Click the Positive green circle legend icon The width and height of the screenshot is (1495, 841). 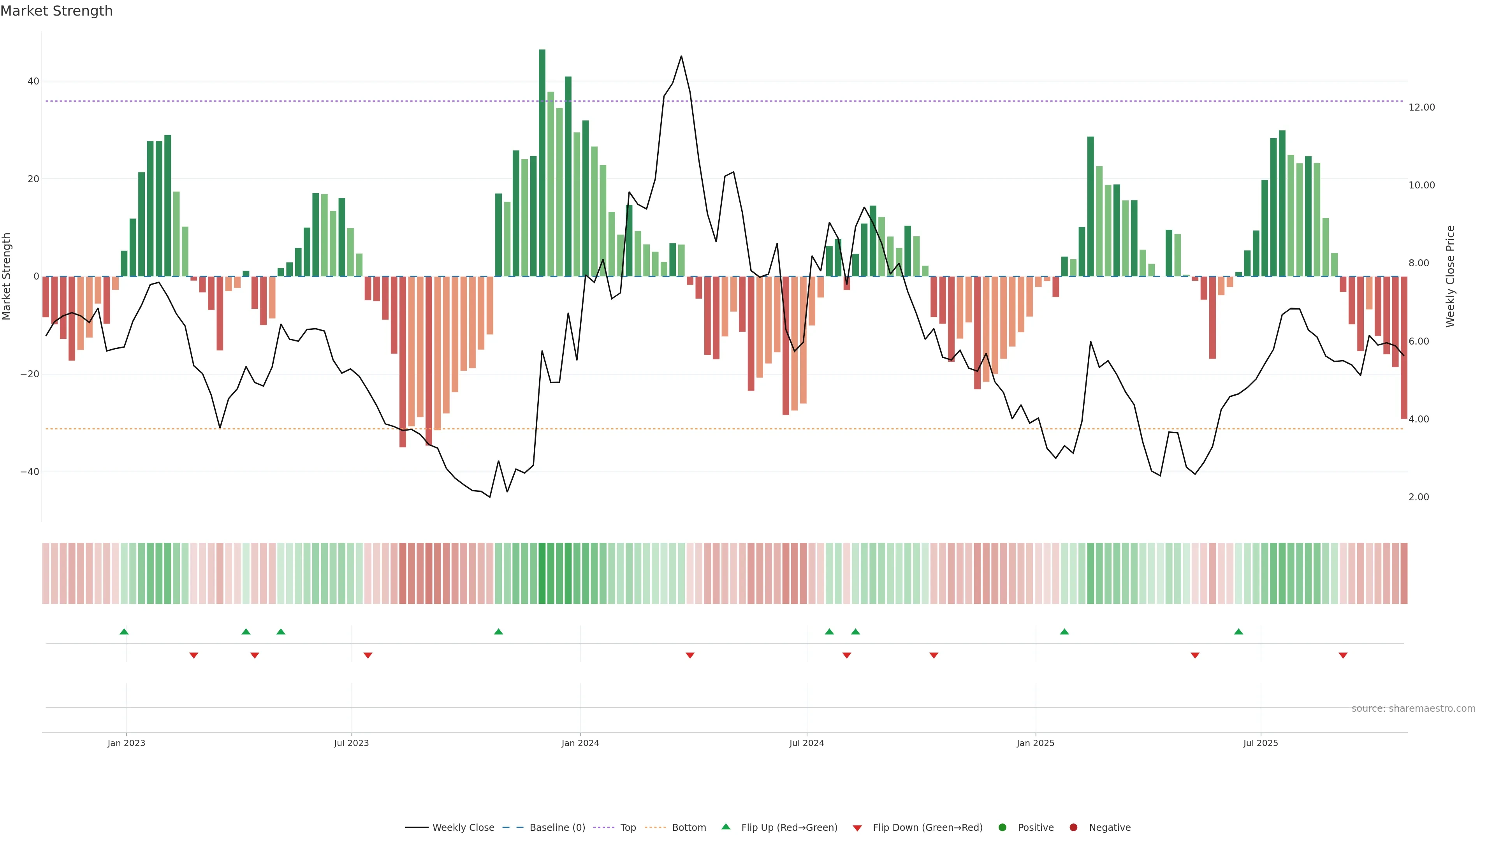1002,828
